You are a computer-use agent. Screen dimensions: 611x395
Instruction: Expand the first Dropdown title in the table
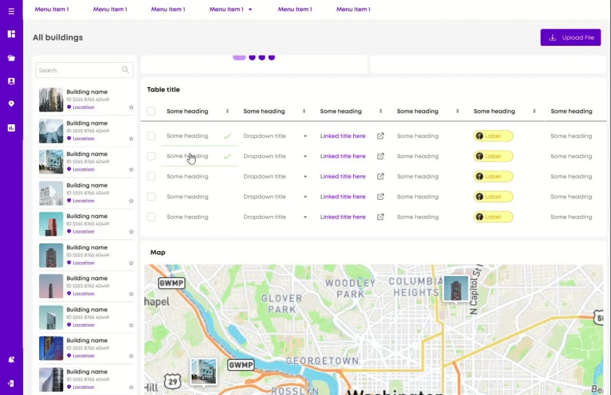pos(305,136)
